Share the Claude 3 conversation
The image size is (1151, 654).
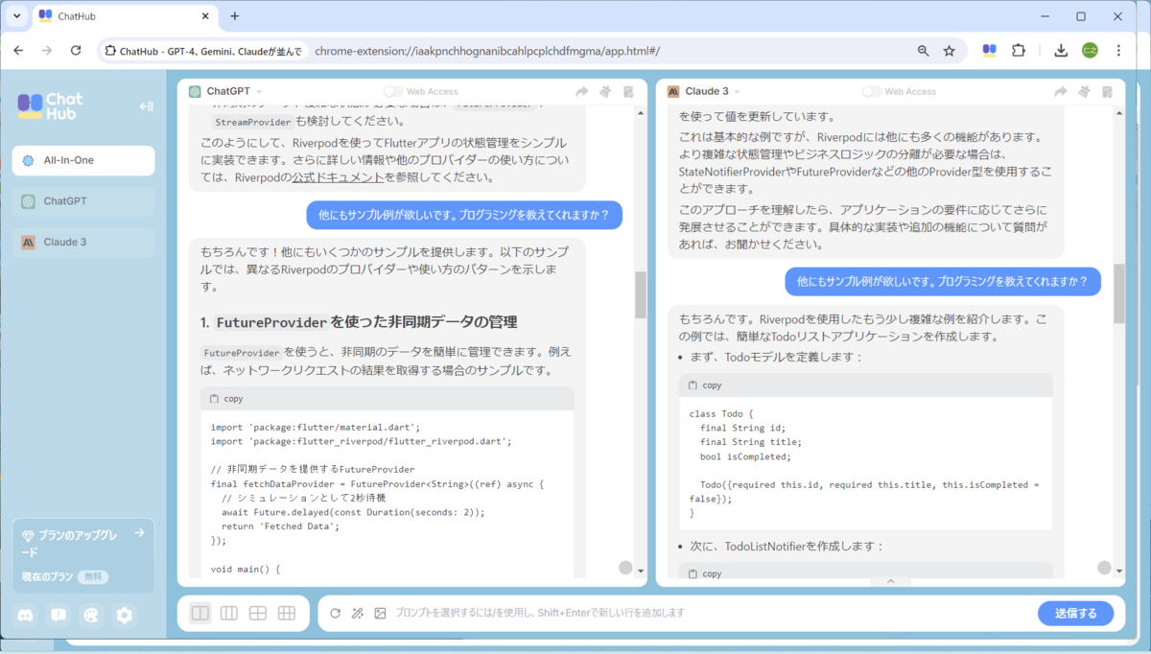click(x=1060, y=92)
